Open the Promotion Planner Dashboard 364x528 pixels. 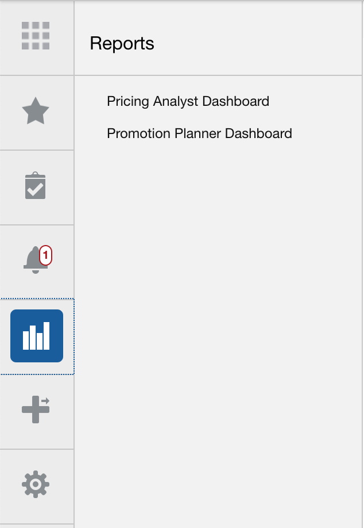199,133
